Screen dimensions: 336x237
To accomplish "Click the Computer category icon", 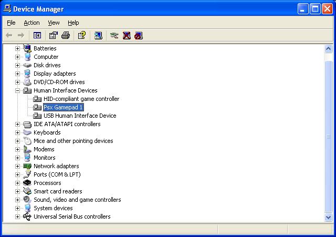I will [x=27, y=57].
